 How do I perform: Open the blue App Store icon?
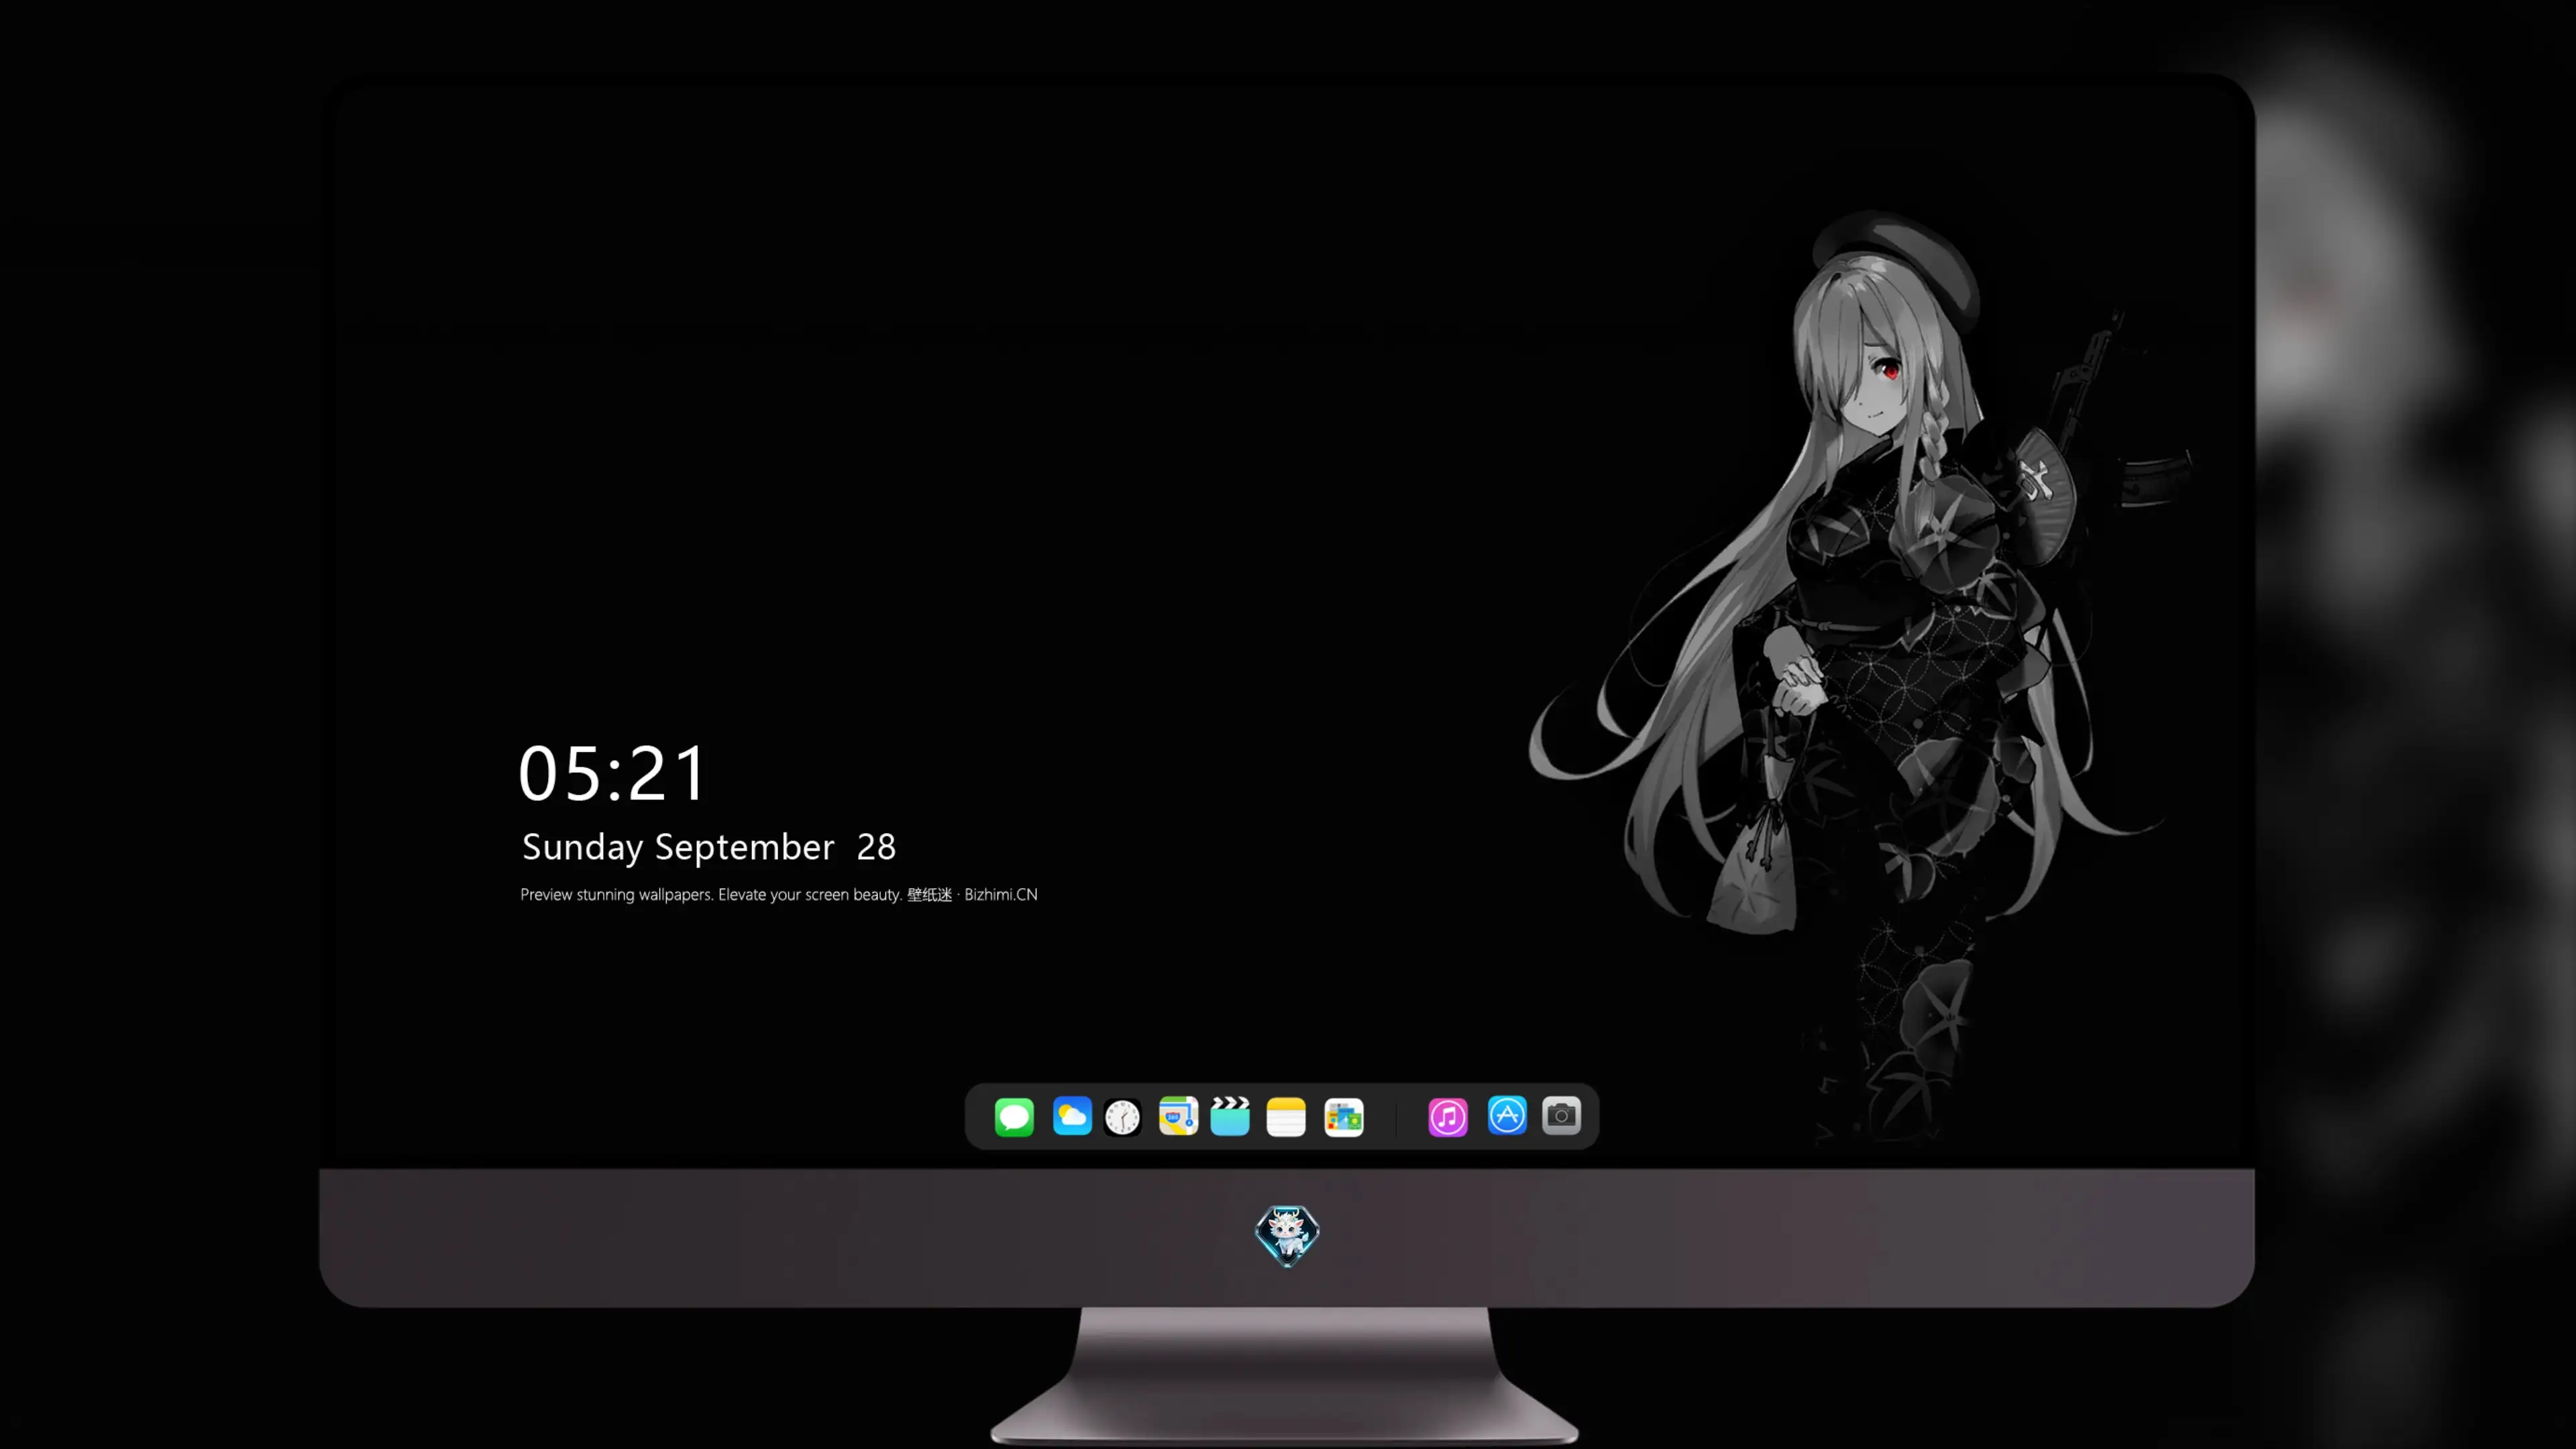point(1507,1116)
